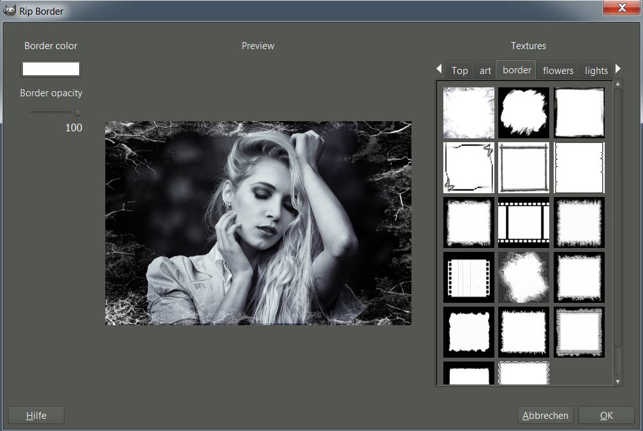Click the Hilfe button
The image size is (643, 431).
(x=36, y=416)
